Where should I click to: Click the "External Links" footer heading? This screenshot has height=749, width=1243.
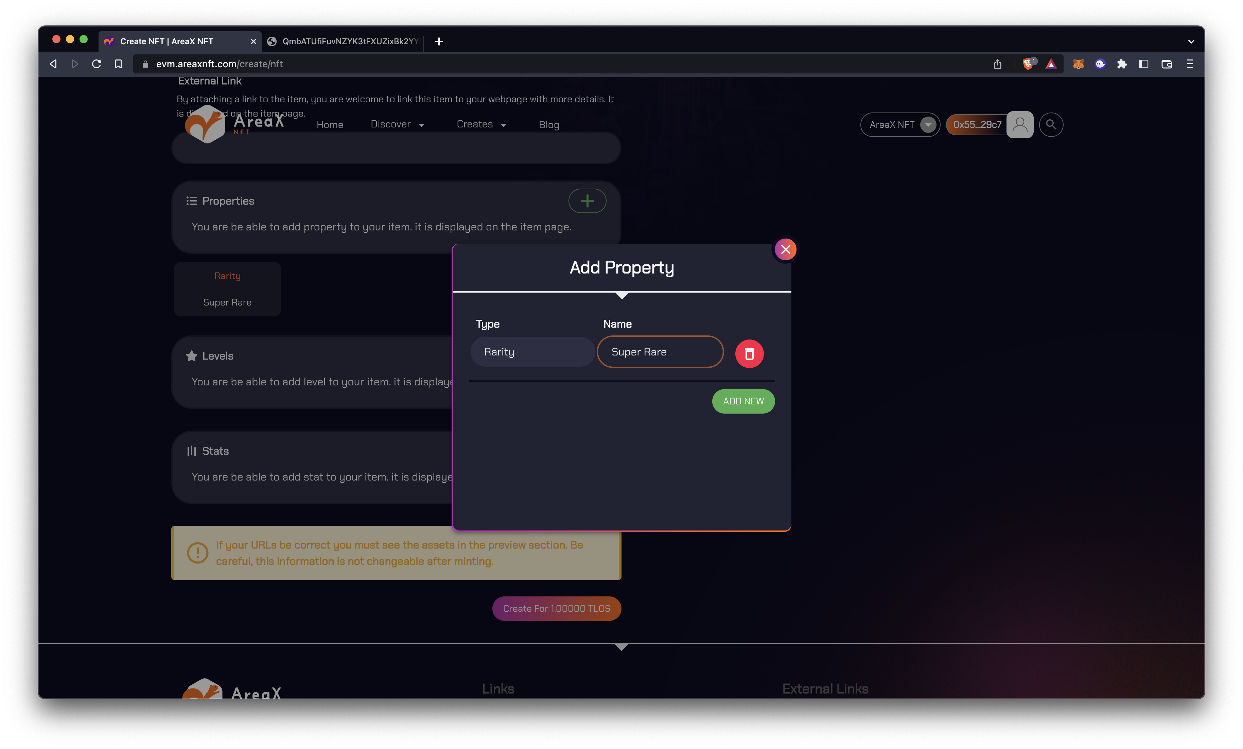(x=825, y=689)
